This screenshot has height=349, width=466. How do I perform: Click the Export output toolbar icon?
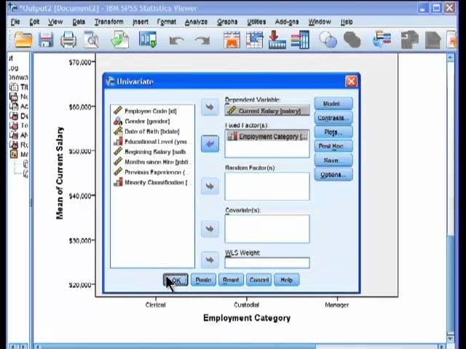coord(119,40)
